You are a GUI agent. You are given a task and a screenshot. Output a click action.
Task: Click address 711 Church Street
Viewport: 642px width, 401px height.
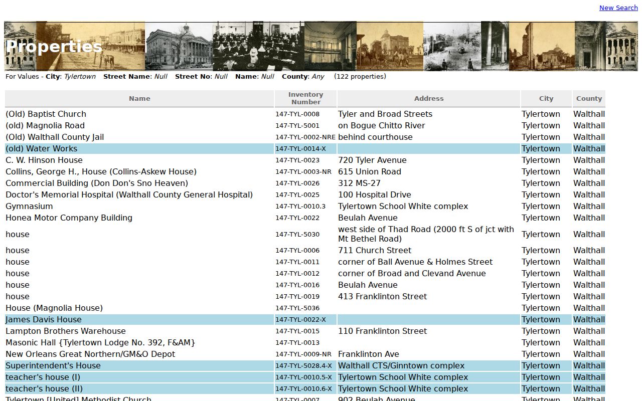click(375, 250)
